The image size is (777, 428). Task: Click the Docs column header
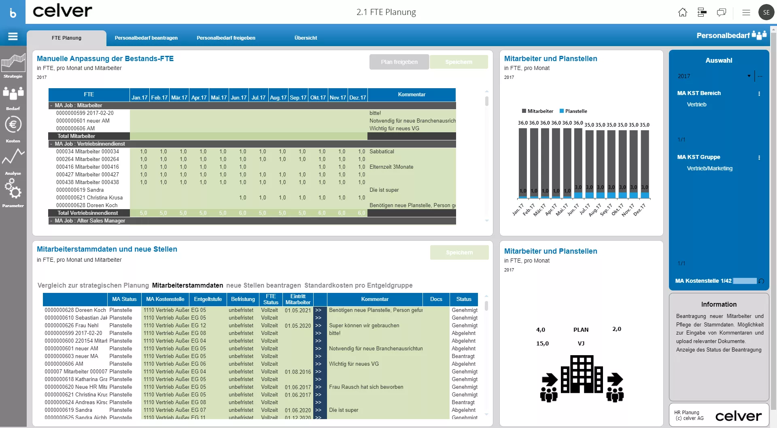click(x=436, y=299)
